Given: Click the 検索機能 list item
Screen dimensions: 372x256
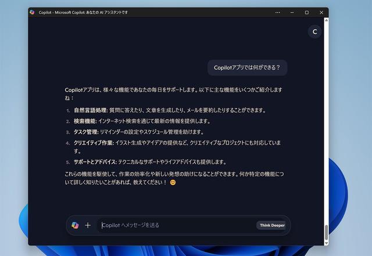Looking at the screenshot, I should point(138,121).
